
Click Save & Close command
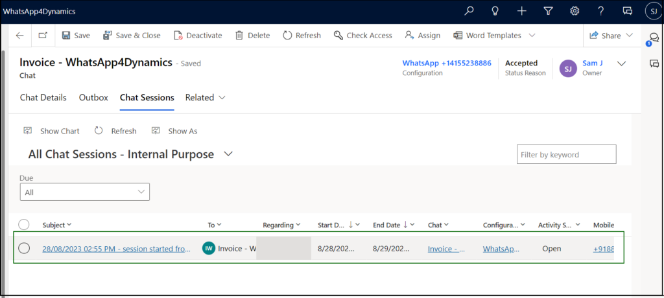[132, 36]
